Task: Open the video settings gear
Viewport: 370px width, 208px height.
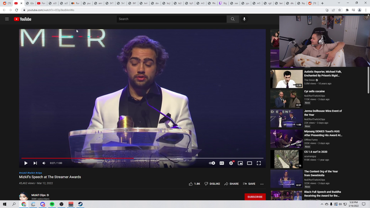Action: coord(231,163)
